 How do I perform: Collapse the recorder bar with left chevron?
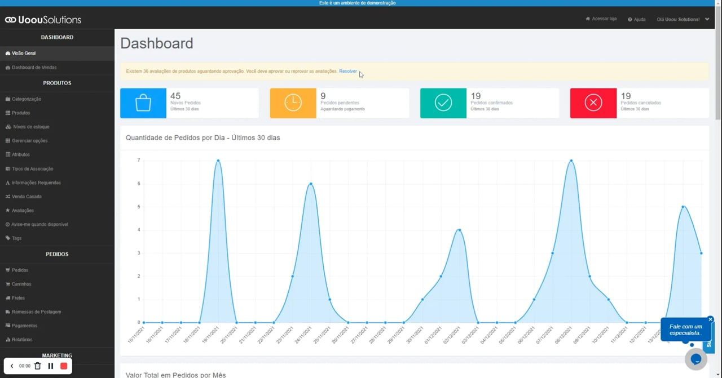coord(12,366)
